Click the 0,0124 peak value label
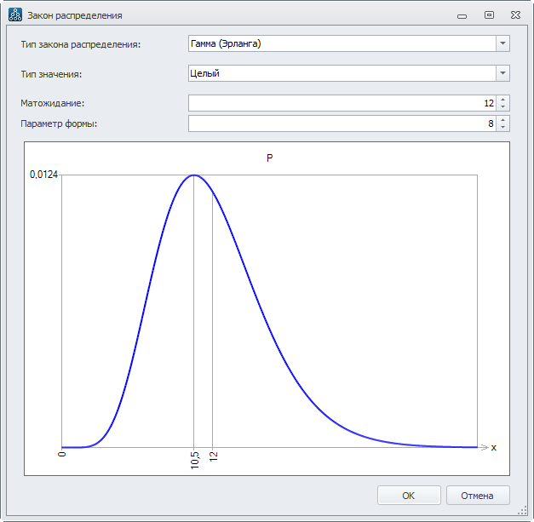This screenshot has height=522, width=534. point(43,175)
